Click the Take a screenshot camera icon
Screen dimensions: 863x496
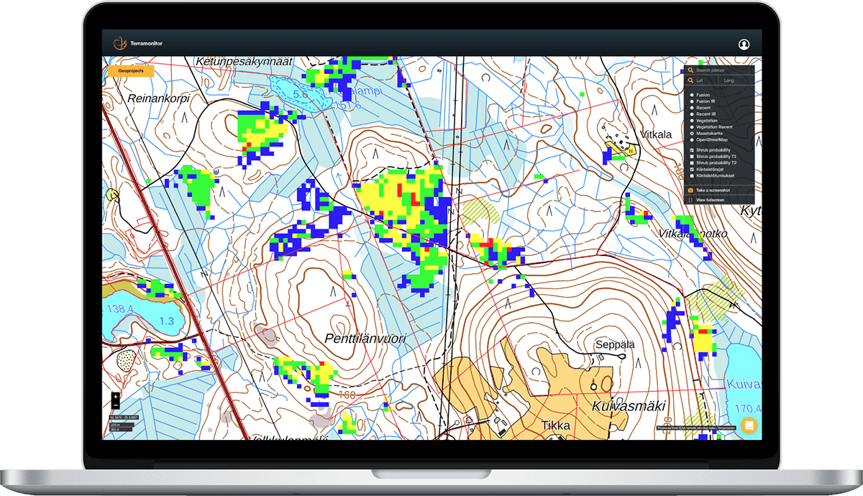692,190
